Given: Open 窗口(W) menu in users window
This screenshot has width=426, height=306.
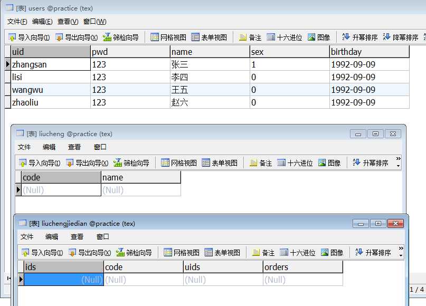Looking at the screenshot, I should click(x=95, y=22).
